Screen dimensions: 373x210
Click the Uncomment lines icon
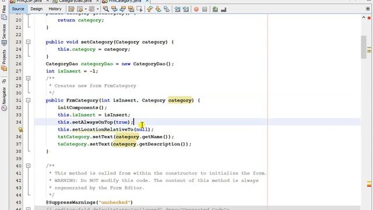pyautogui.click(x=224, y=9)
